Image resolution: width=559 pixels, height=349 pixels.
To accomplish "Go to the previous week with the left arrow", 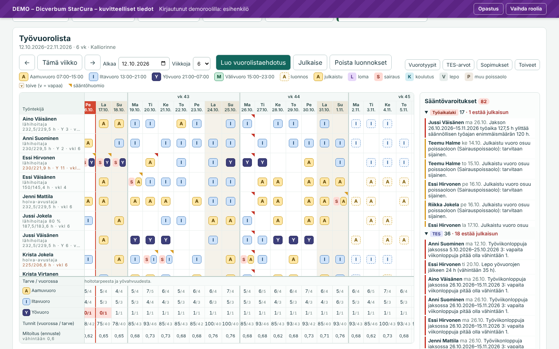I will pyautogui.click(x=27, y=62).
